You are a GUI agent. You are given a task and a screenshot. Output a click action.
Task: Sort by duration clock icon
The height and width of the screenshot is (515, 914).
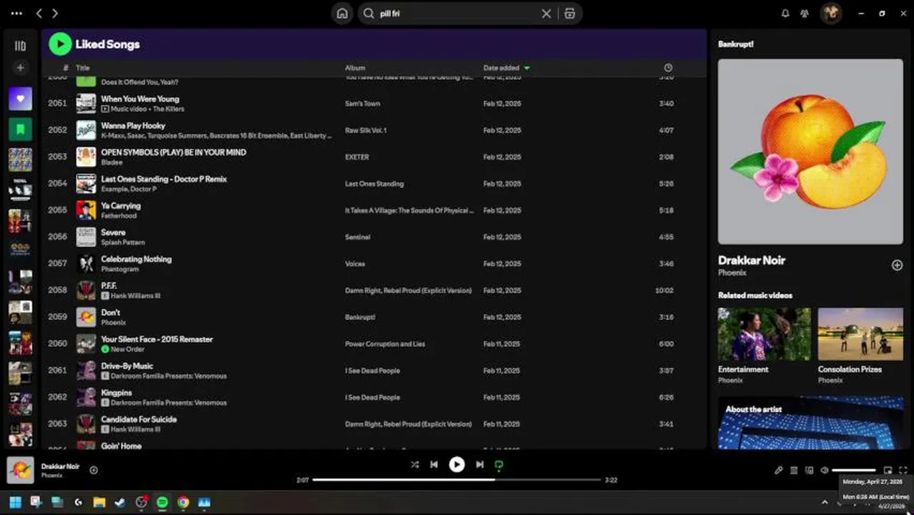(668, 68)
